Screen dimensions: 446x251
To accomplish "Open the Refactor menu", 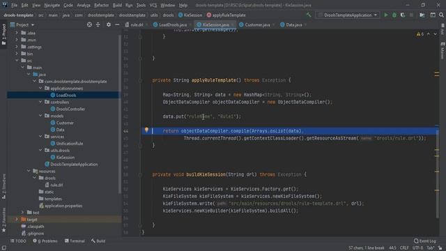I will pos(102,5).
